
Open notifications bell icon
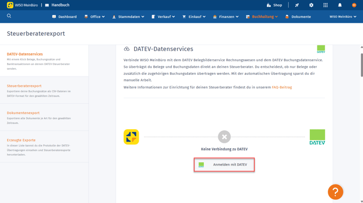pyautogui.click(x=340, y=5)
